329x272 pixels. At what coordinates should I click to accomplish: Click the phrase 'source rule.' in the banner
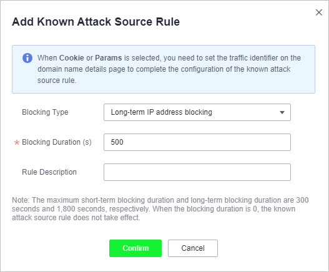[57, 80]
